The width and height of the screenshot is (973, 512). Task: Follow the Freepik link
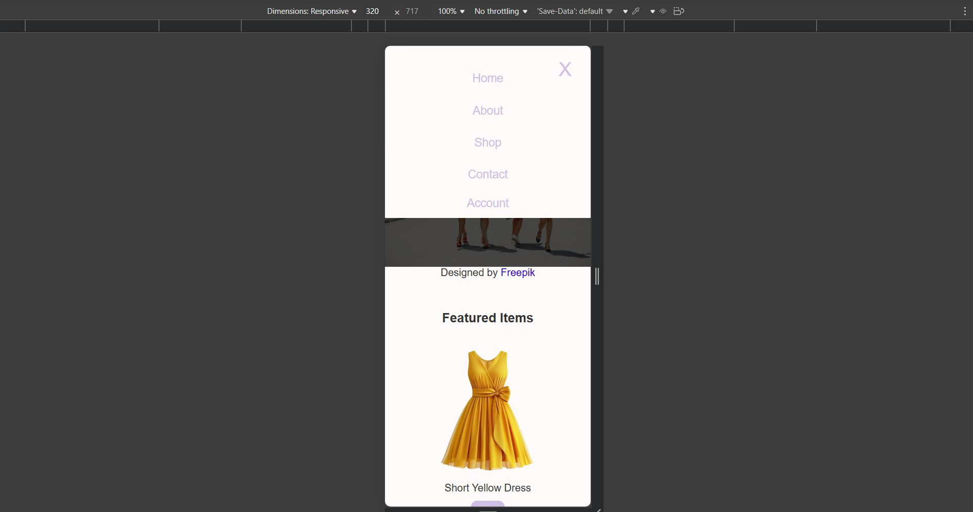[x=517, y=272]
